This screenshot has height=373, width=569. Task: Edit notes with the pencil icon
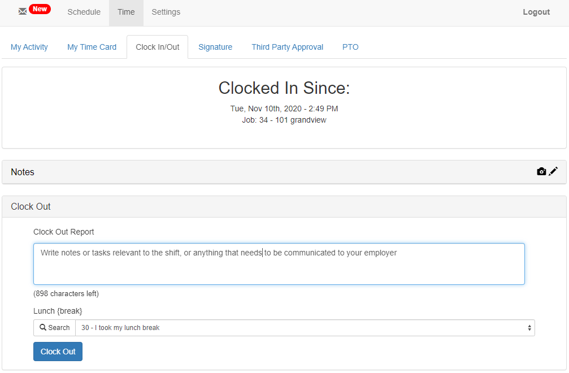(x=553, y=171)
